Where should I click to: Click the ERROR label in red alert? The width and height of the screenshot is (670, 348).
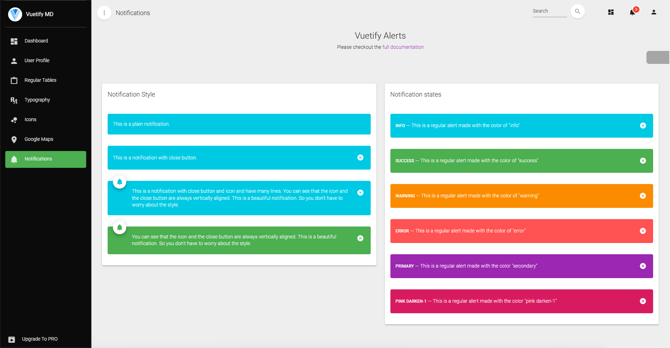click(x=402, y=231)
